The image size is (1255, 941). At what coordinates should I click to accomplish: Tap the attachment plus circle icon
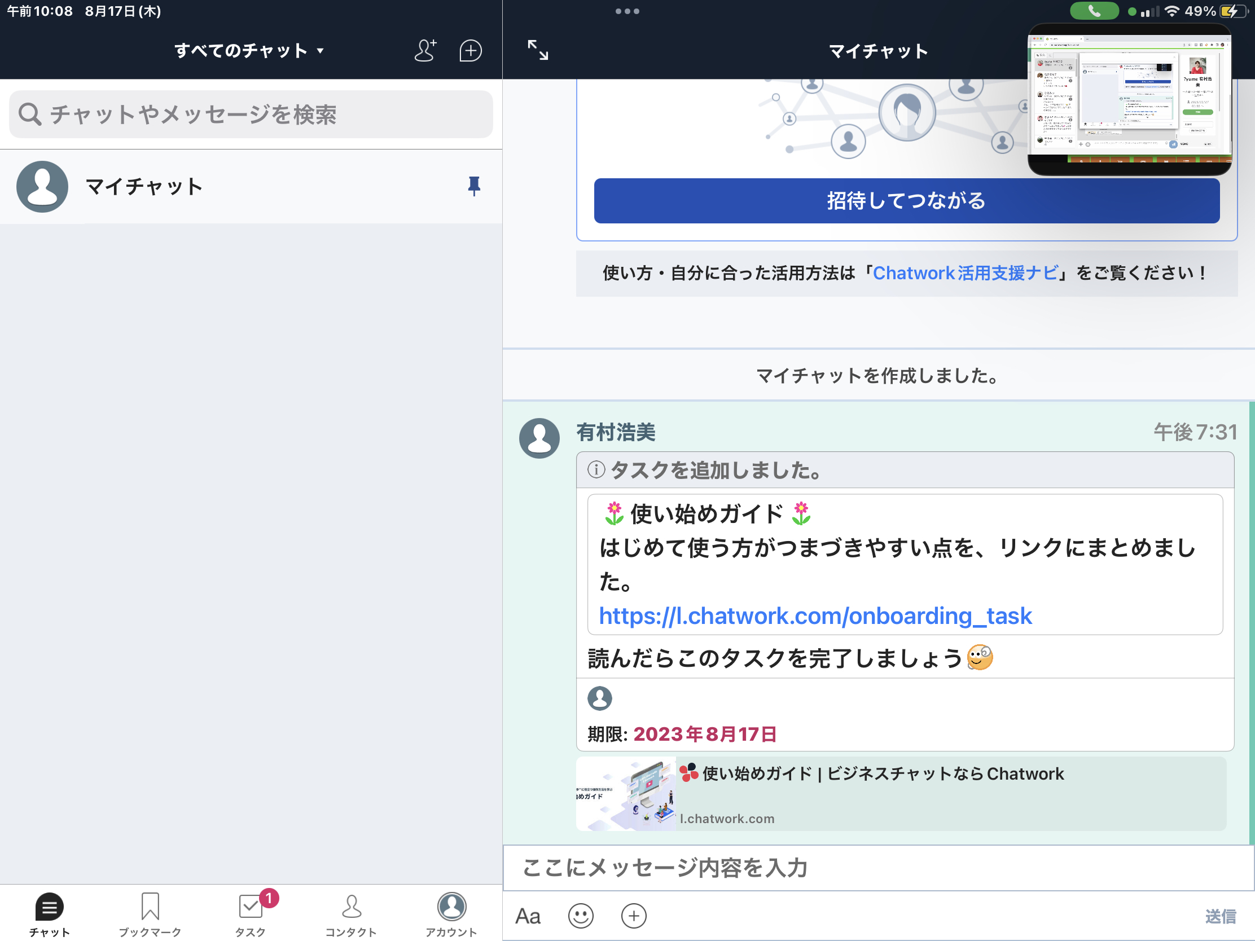point(634,916)
